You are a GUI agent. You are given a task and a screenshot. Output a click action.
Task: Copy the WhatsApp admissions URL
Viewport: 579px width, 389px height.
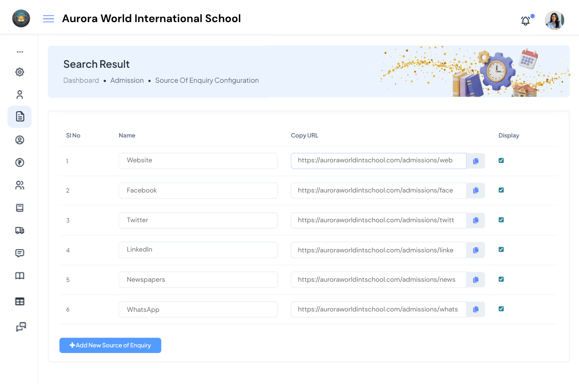[476, 309]
